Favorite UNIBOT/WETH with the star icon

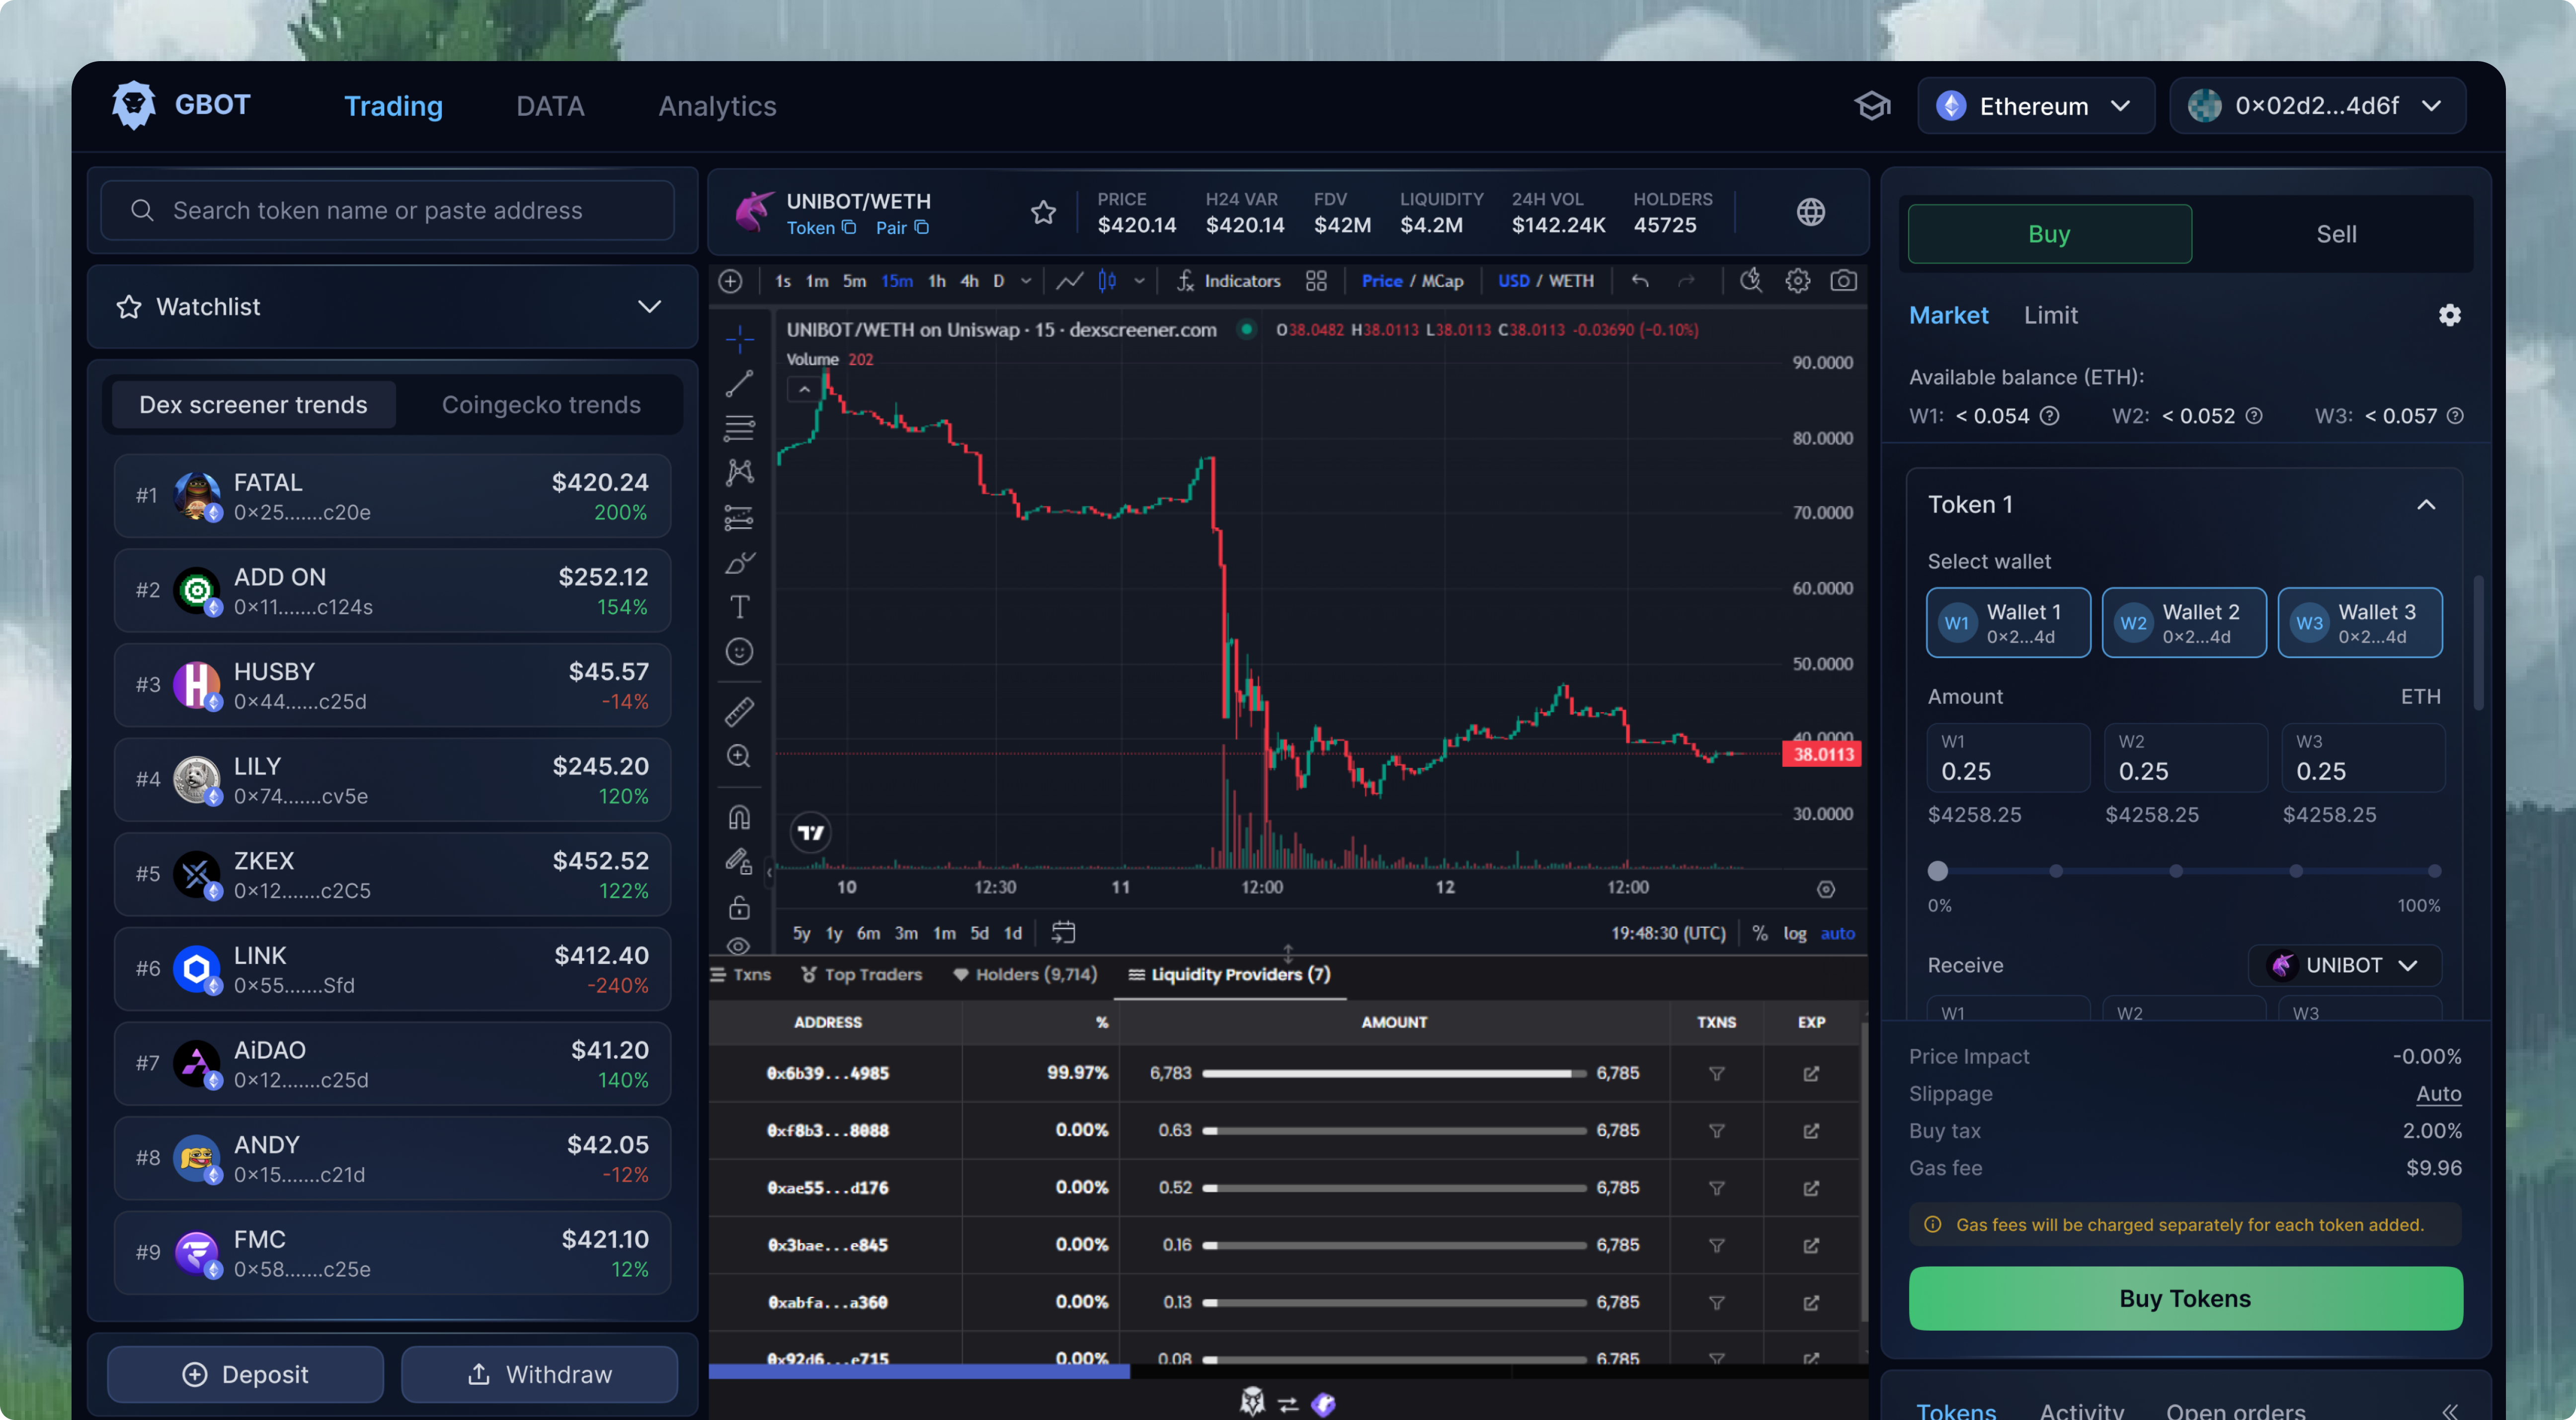(1043, 212)
